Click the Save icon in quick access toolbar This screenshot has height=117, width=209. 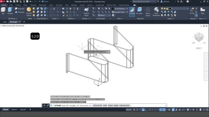[14, 1]
